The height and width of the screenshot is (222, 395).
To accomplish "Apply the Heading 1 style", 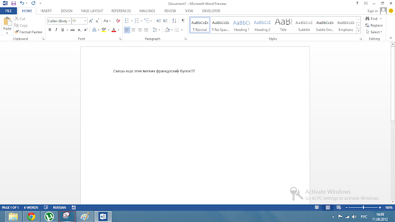I will [x=241, y=25].
